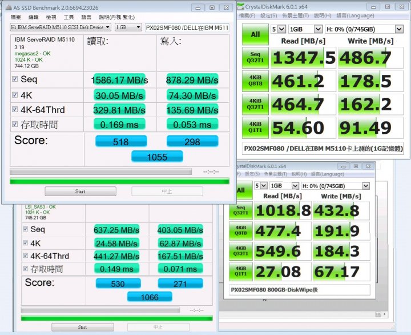Open 設定(S) menu in lower CrystalDiskMark
The image size is (411, 335).
[252, 174]
